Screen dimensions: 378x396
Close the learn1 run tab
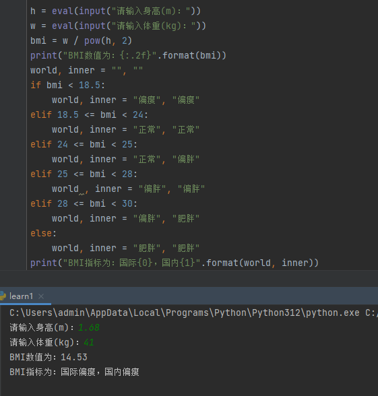41,296
